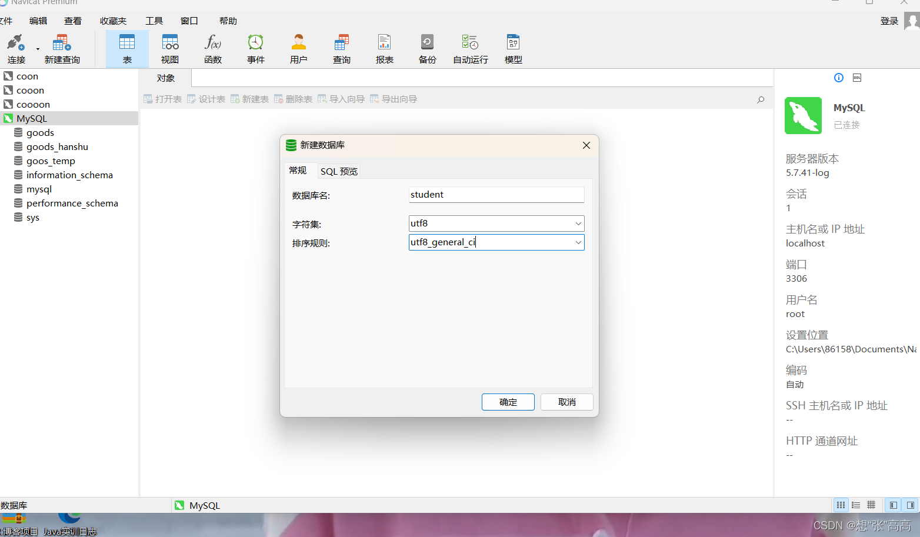Expand the collation dropdown
The image size is (920, 537).
(578, 242)
